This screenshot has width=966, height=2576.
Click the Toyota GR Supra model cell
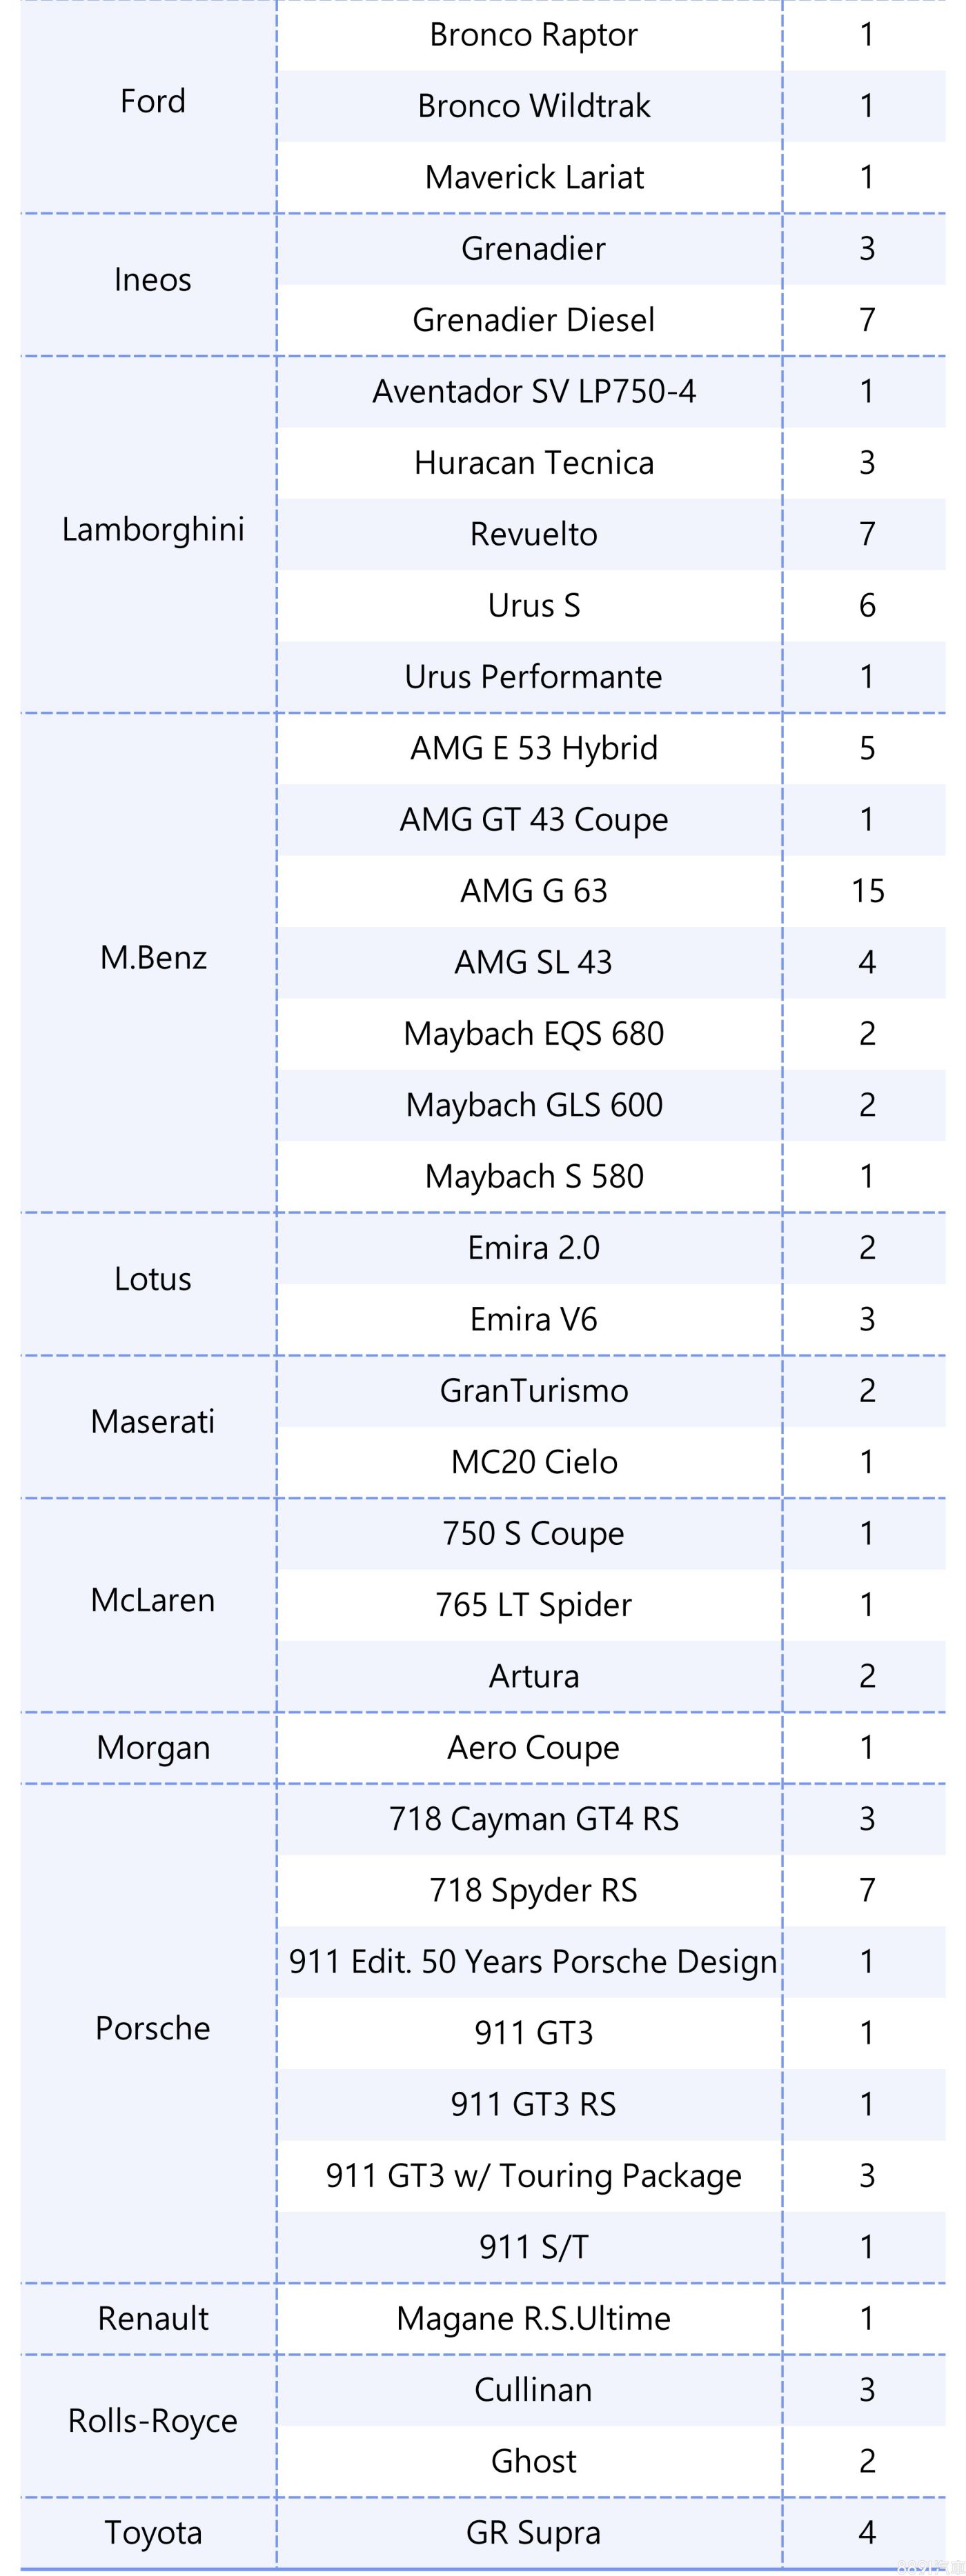click(533, 2532)
